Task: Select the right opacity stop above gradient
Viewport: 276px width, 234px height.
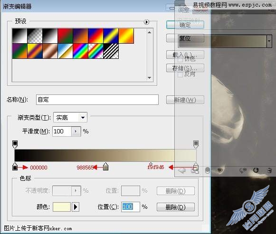Action: pyautogui.click(x=196, y=144)
